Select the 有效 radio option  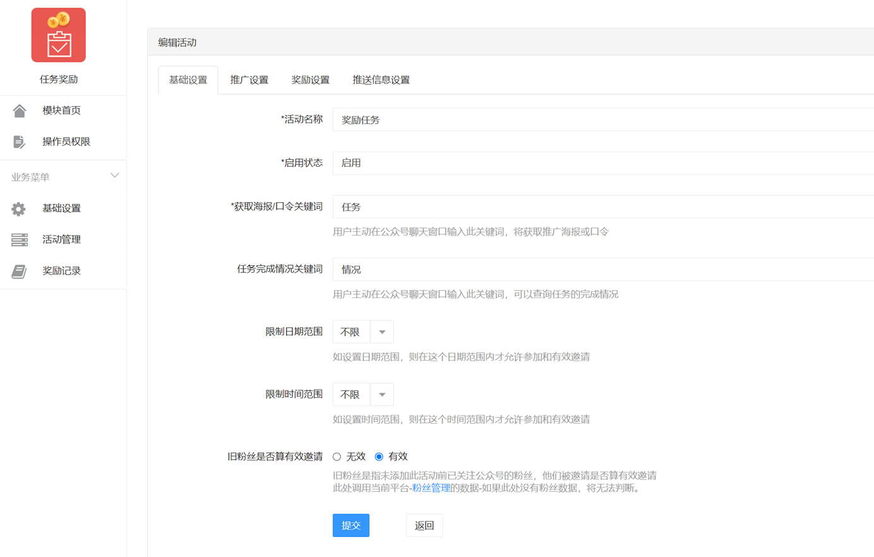tap(379, 457)
